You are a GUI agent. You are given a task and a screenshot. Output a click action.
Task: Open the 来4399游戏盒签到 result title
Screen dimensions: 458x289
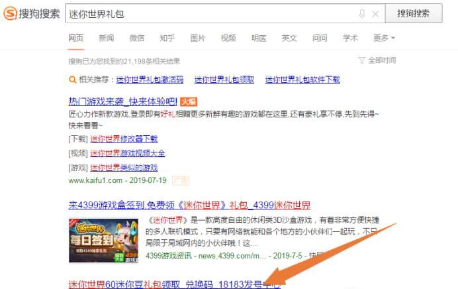(x=189, y=205)
